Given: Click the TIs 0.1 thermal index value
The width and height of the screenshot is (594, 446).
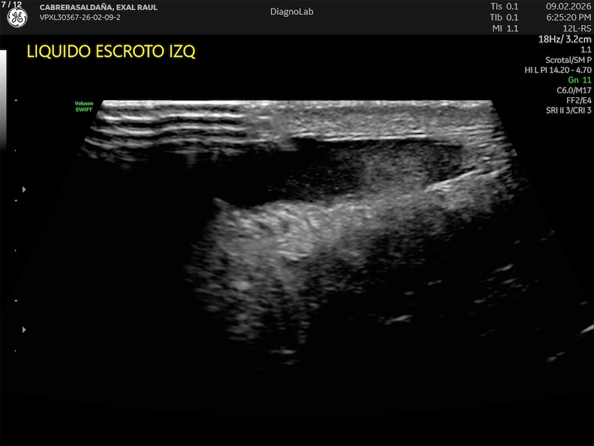Looking at the screenshot, I should (504, 5).
